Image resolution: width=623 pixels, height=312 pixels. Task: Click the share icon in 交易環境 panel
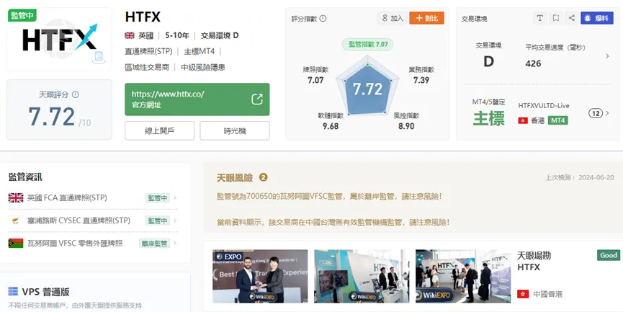point(571,18)
